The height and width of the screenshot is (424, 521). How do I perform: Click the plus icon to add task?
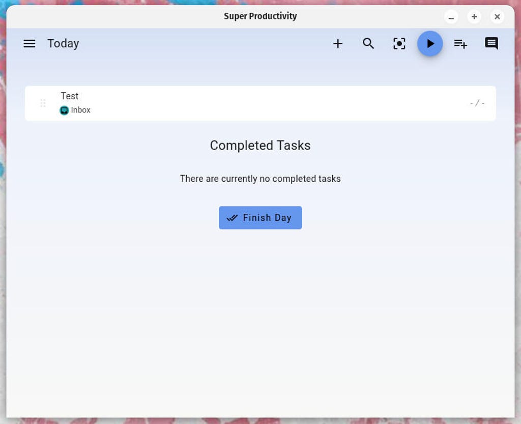click(338, 44)
